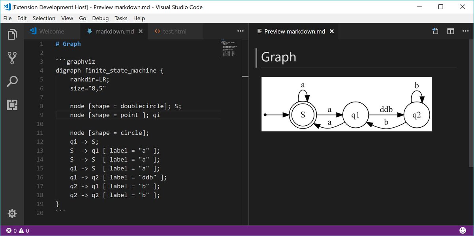Open the Tasks menu
The height and width of the screenshot is (236, 474).
[x=121, y=18]
